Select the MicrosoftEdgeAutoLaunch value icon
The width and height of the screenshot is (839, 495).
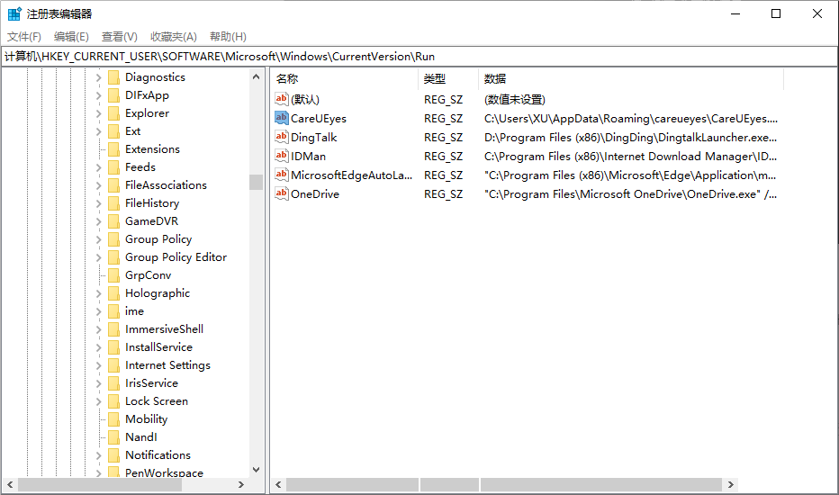(282, 175)
